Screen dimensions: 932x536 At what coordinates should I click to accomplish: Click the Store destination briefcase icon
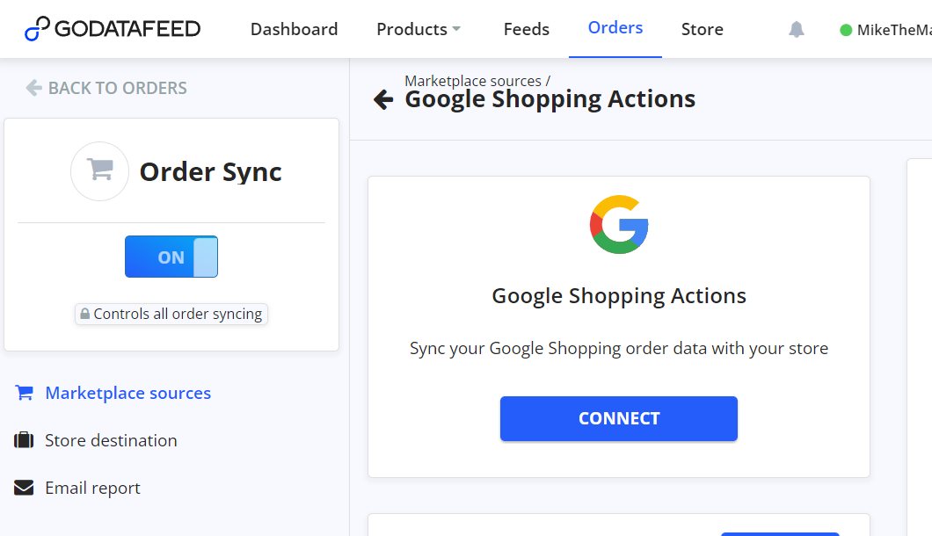[x=24, y=440]
